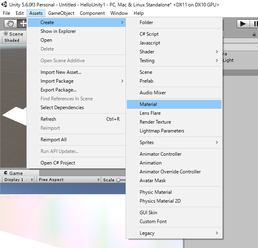Create a new Javascript file
The height and width of the screenshot is (248, 258).
tap(174, 43)
